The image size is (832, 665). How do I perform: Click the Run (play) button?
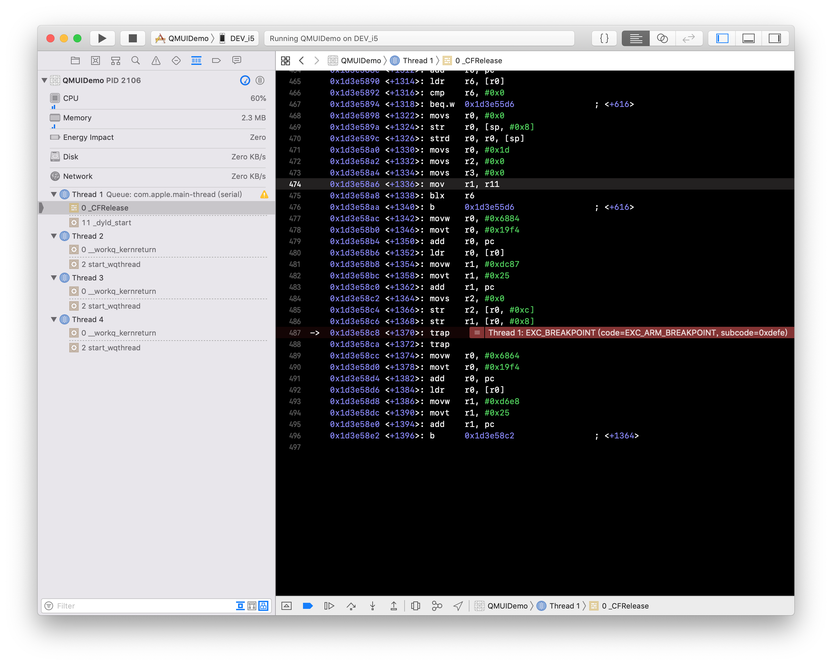102,38
